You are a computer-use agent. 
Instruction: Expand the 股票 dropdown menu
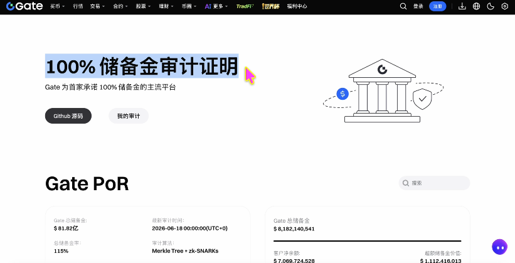point(143,6)
